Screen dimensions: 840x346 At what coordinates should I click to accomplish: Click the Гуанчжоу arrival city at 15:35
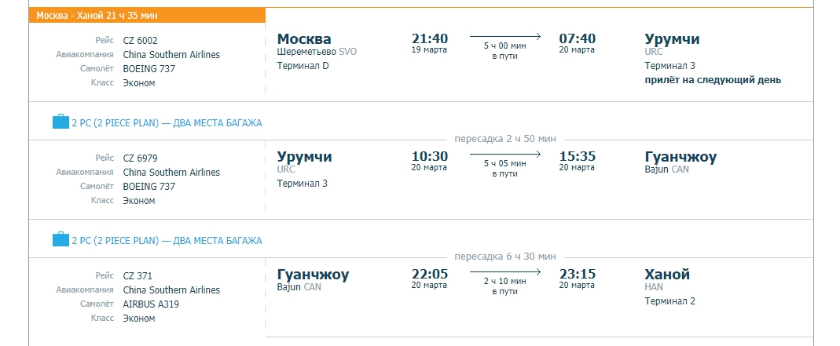[x=680, y=157]
